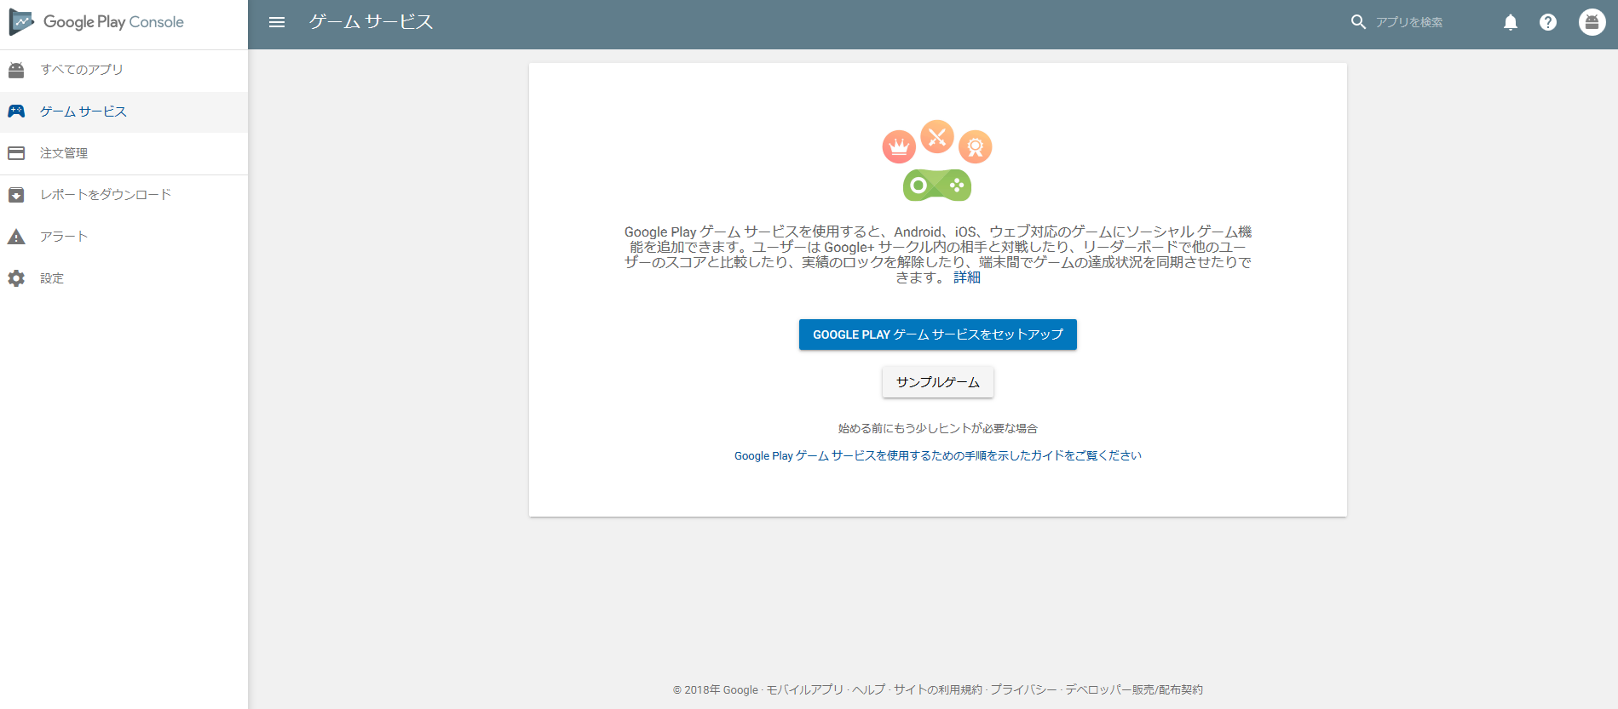This screenshot has width=1618, height=709.
Task: Click the credit card icon beside 注文管理
Action: coord(16,153)
